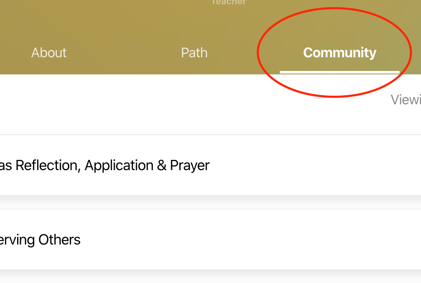Click the ampersand in the Reflection row
The image size is (421, 283).
[x=161, y=165]
